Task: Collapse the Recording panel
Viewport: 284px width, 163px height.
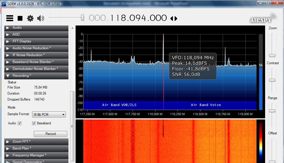Action: (36, 76)
